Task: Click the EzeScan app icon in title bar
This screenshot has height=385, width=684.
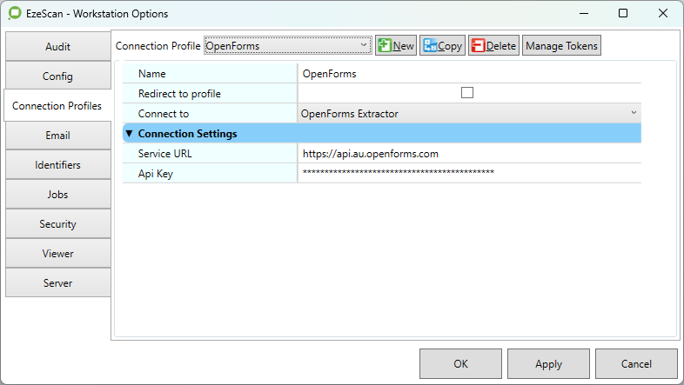Action: 13,14
